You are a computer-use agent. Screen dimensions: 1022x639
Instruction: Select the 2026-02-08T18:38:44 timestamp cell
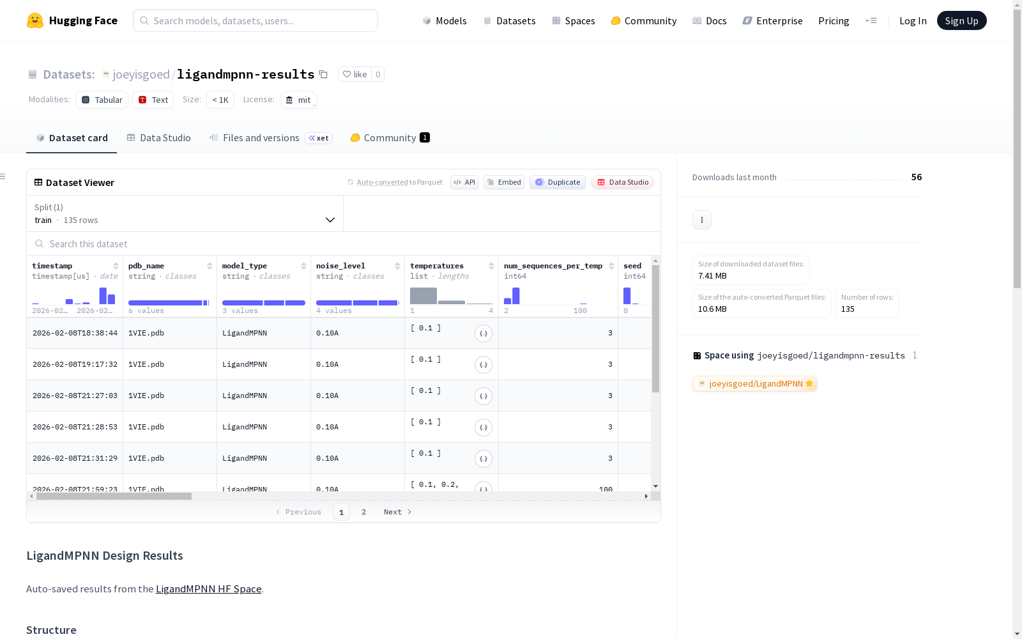(x=75, y=334)
